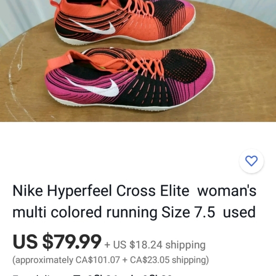Click the CA$23.05 shipping estimate
This screenshot has width=276, height=276.
(169, 260)
